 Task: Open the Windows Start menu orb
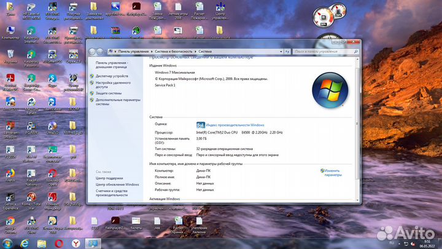(8, 243)
